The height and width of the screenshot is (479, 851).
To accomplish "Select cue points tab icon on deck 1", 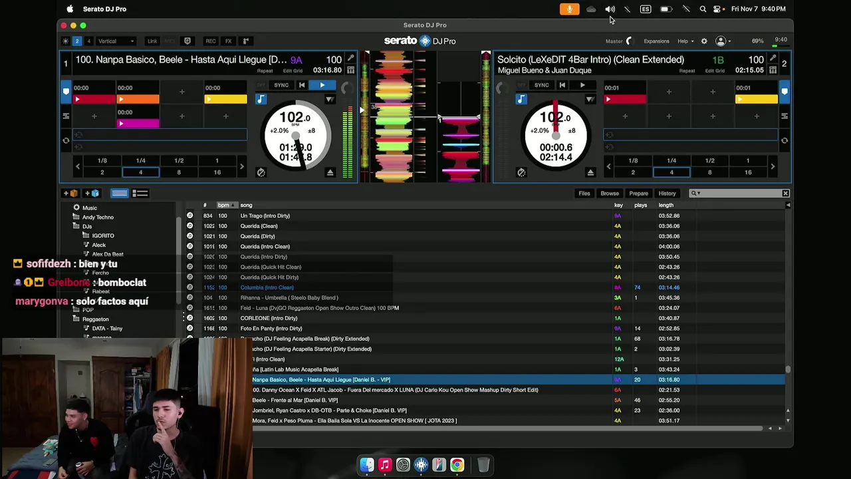I will point(66,91).
